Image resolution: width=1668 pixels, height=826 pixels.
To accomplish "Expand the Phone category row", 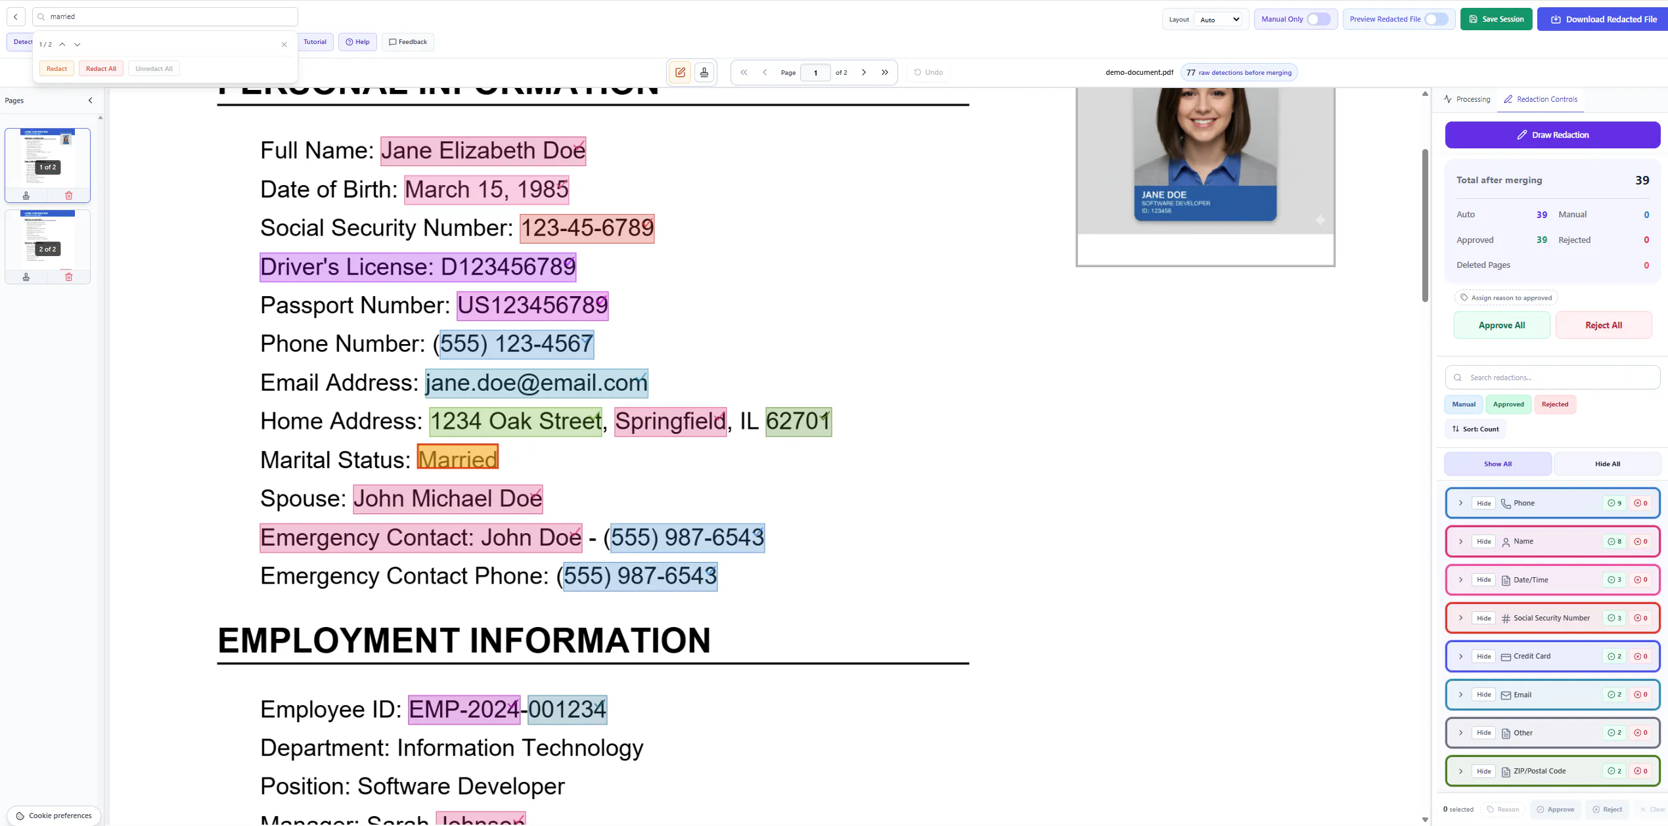I will coord(1460,503).
